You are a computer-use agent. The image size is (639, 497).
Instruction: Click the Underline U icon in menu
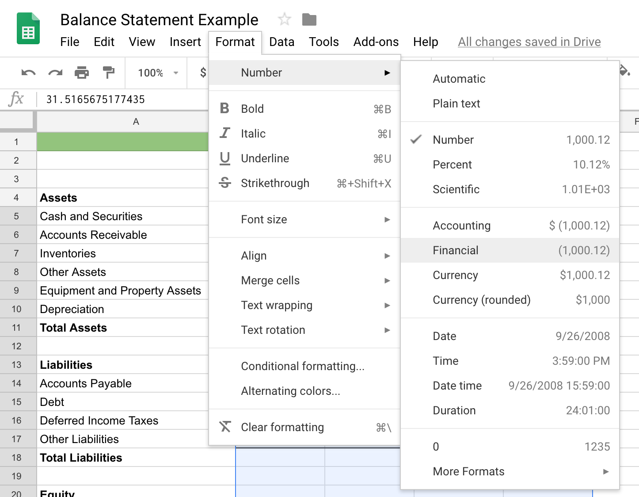click(x=224, y=158)
